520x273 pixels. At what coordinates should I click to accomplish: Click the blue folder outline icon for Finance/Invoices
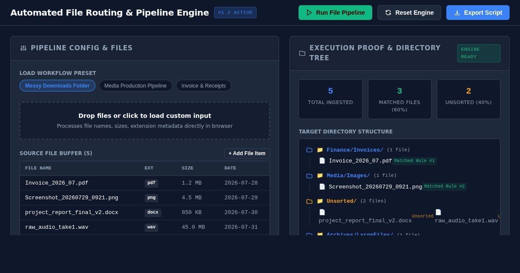tap(309, 150)
